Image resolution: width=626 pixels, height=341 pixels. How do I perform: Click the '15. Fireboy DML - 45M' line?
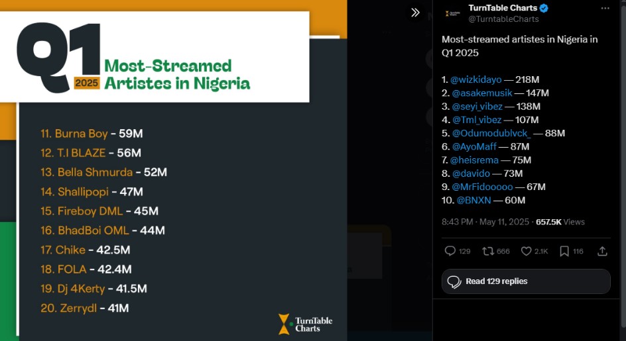point(99,211)
